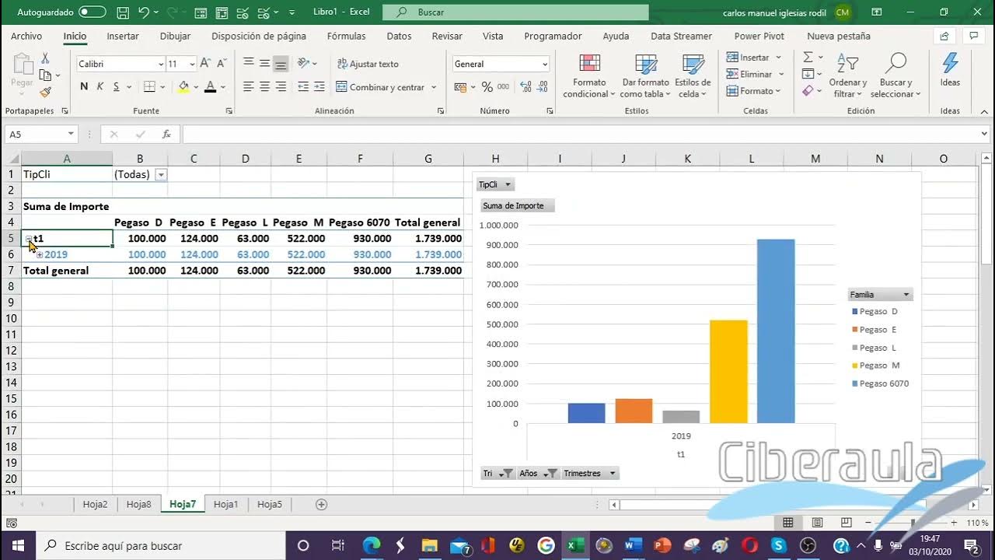Switch to the Fórmulas ribbon tab
This screenshot has height=560, width=995.
pyautogui.click(x=346, y=36)
